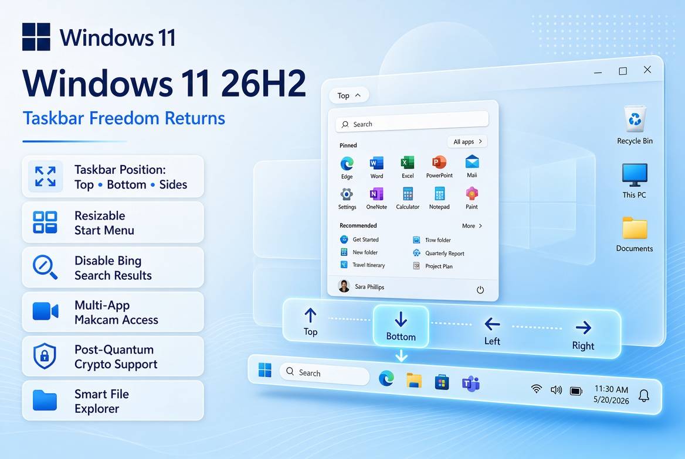Open Edge from the Start menu pinned apps
The width and height of the screenshot is (685, 459).
tap(347, 167)
